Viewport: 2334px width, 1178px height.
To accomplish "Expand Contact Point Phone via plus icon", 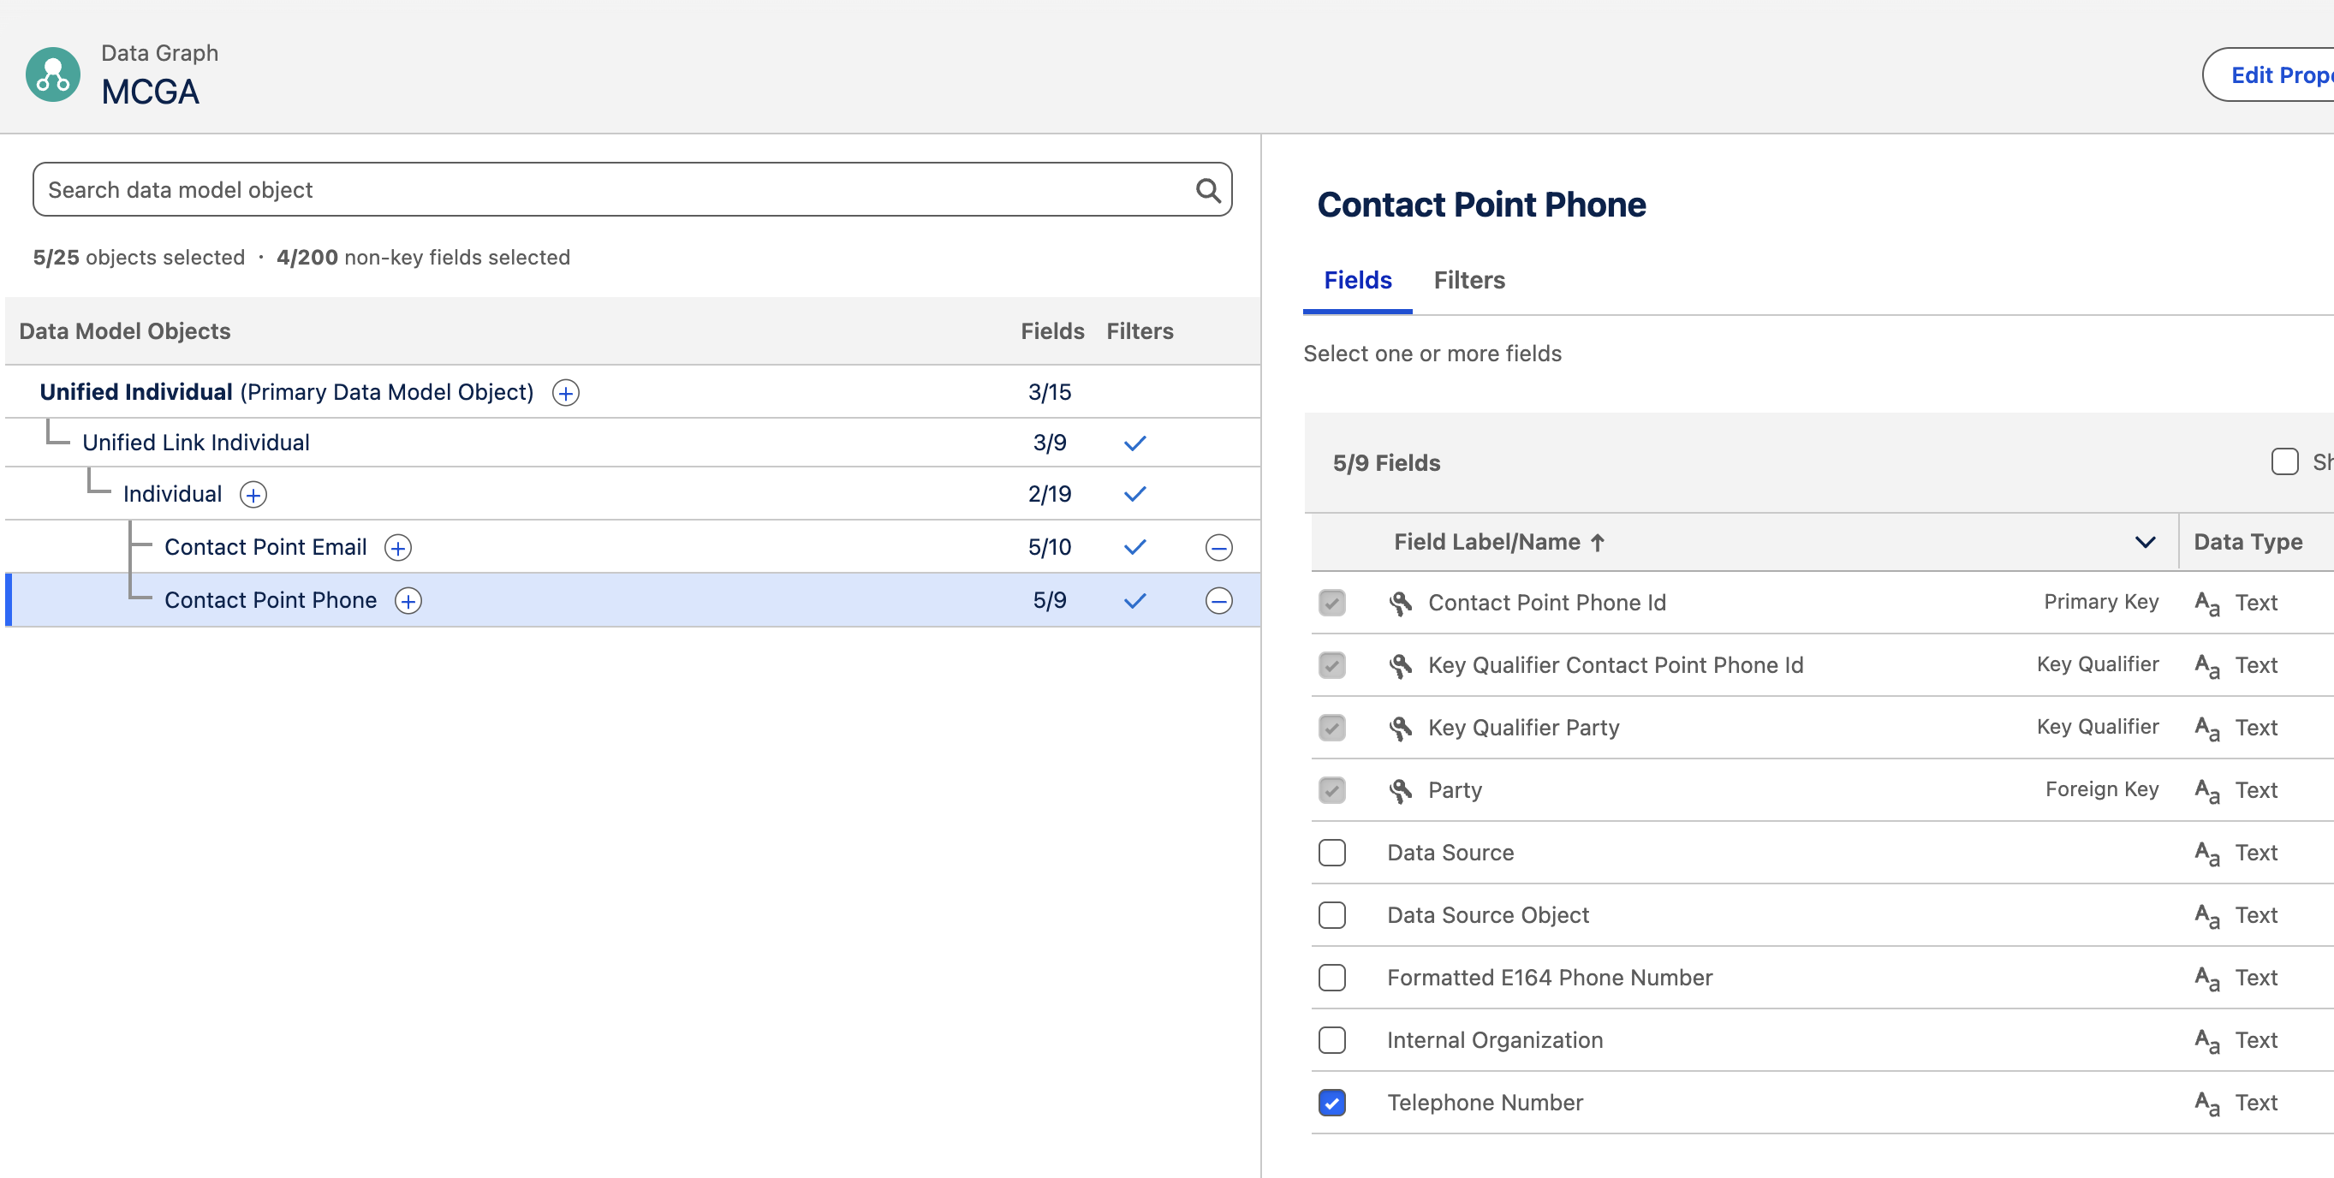I will tap(408, 601).
